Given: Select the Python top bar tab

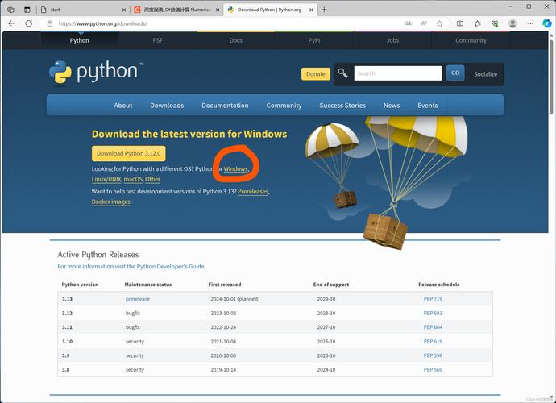Looking at the screenshot, I should [x=80, y=40].
